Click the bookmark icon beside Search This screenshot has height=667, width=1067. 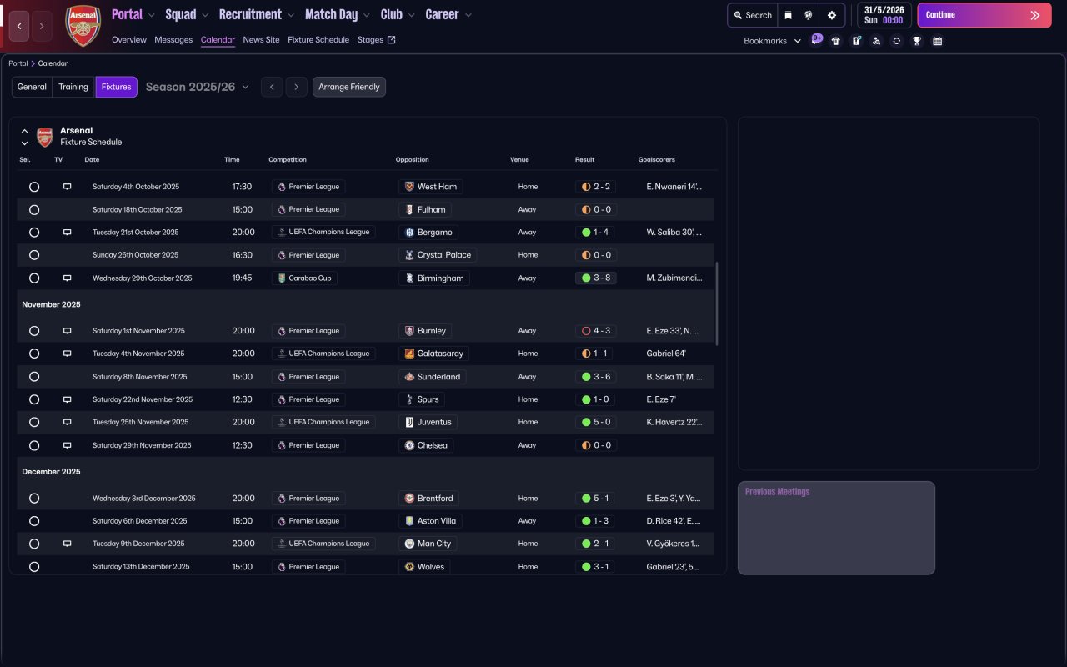[788, 15]
